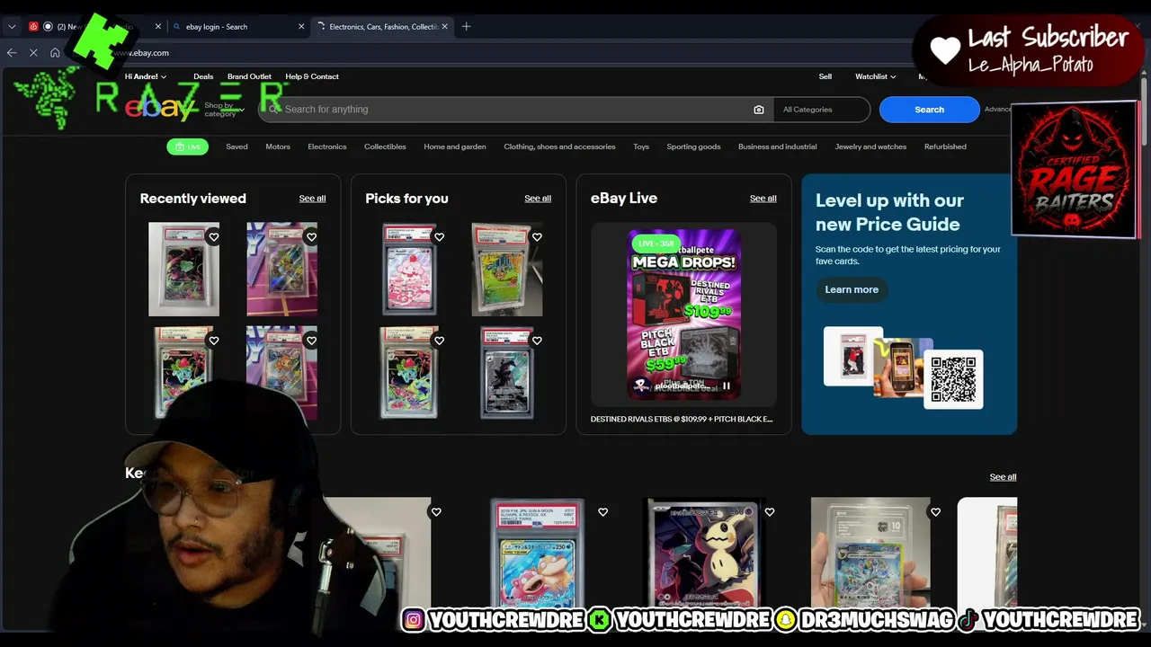Open the Home and garden category
The image size is (1151, 647).
click(455, 146)
